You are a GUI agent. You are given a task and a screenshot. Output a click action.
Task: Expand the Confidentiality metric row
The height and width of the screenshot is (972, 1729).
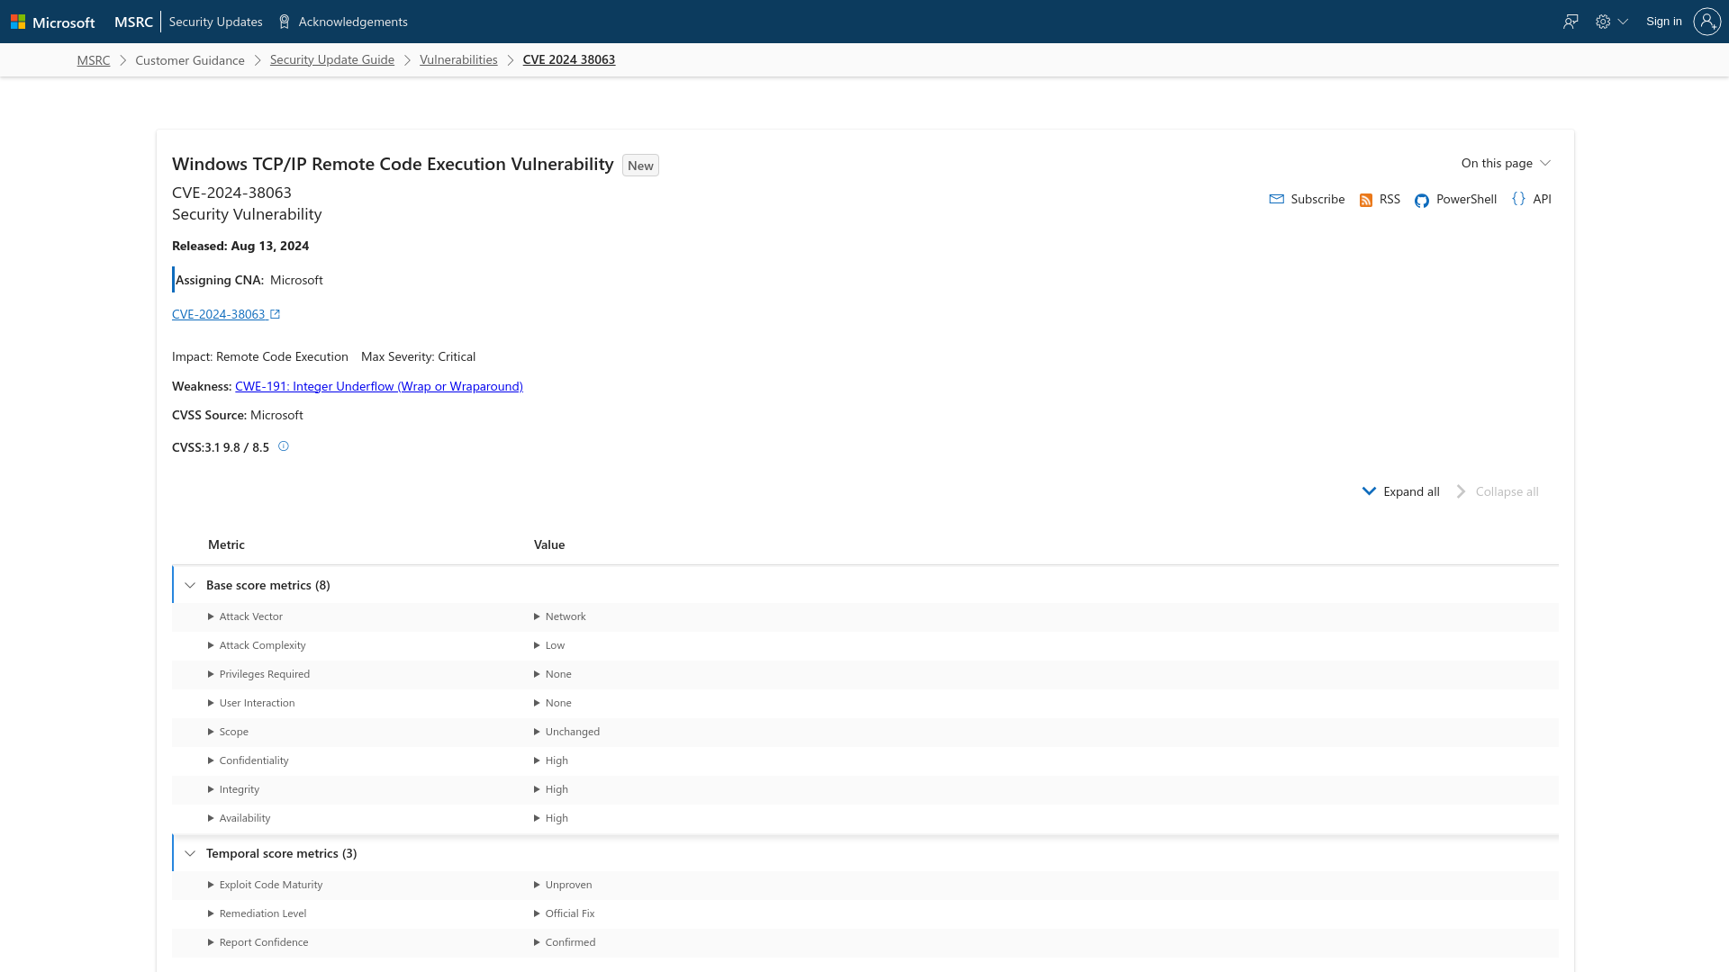point(248,760)
